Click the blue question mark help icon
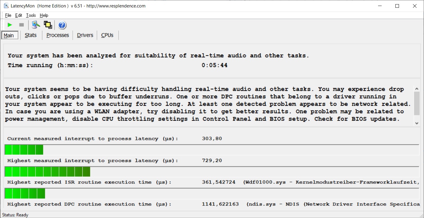Screen dimensions: 424x218 [62, 25]
